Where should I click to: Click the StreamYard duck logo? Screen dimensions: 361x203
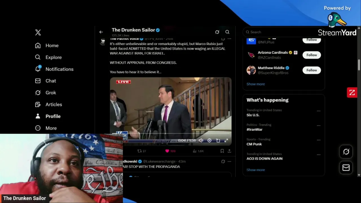[x=337, y=20]
